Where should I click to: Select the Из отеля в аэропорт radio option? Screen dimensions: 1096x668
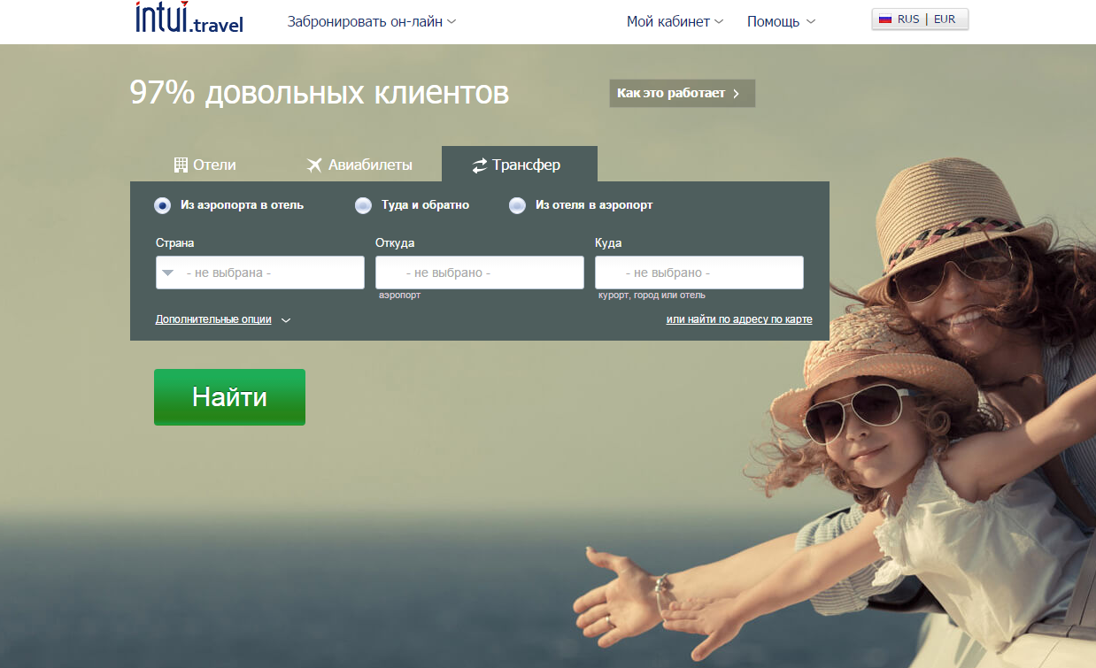pyautogui.click(x=581, y=205)
